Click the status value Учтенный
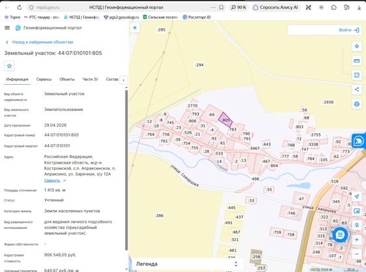 [54, 200]
